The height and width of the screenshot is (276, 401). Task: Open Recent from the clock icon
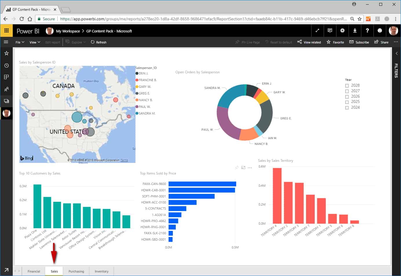(x=6, y=66)
